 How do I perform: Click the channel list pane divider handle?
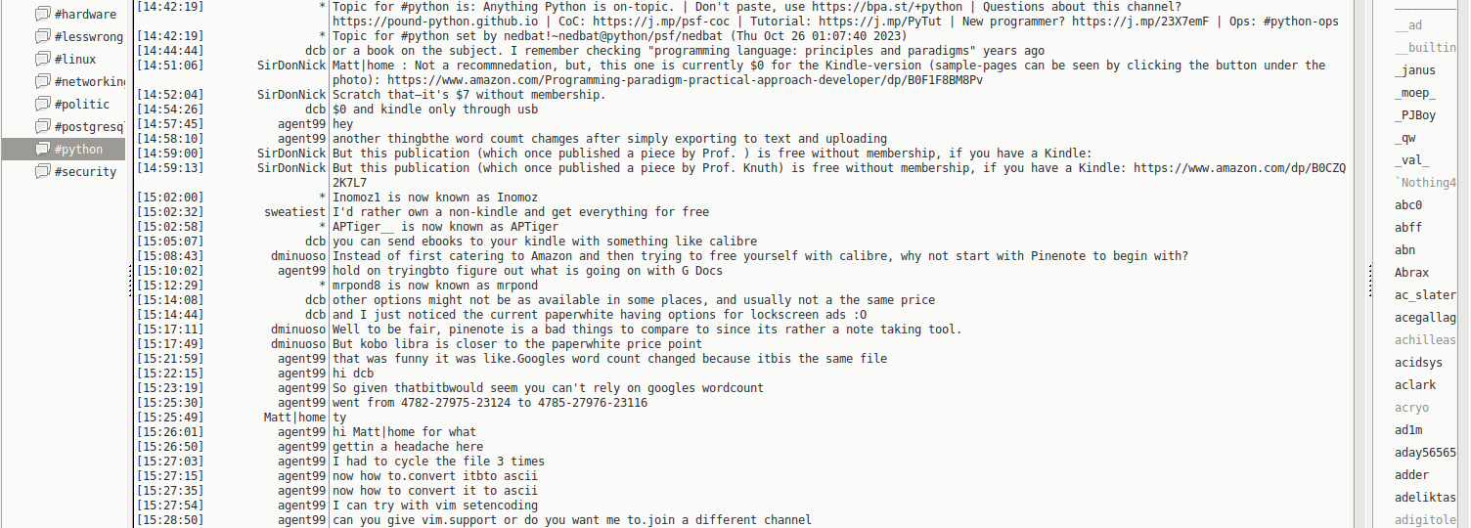[130, 284]
